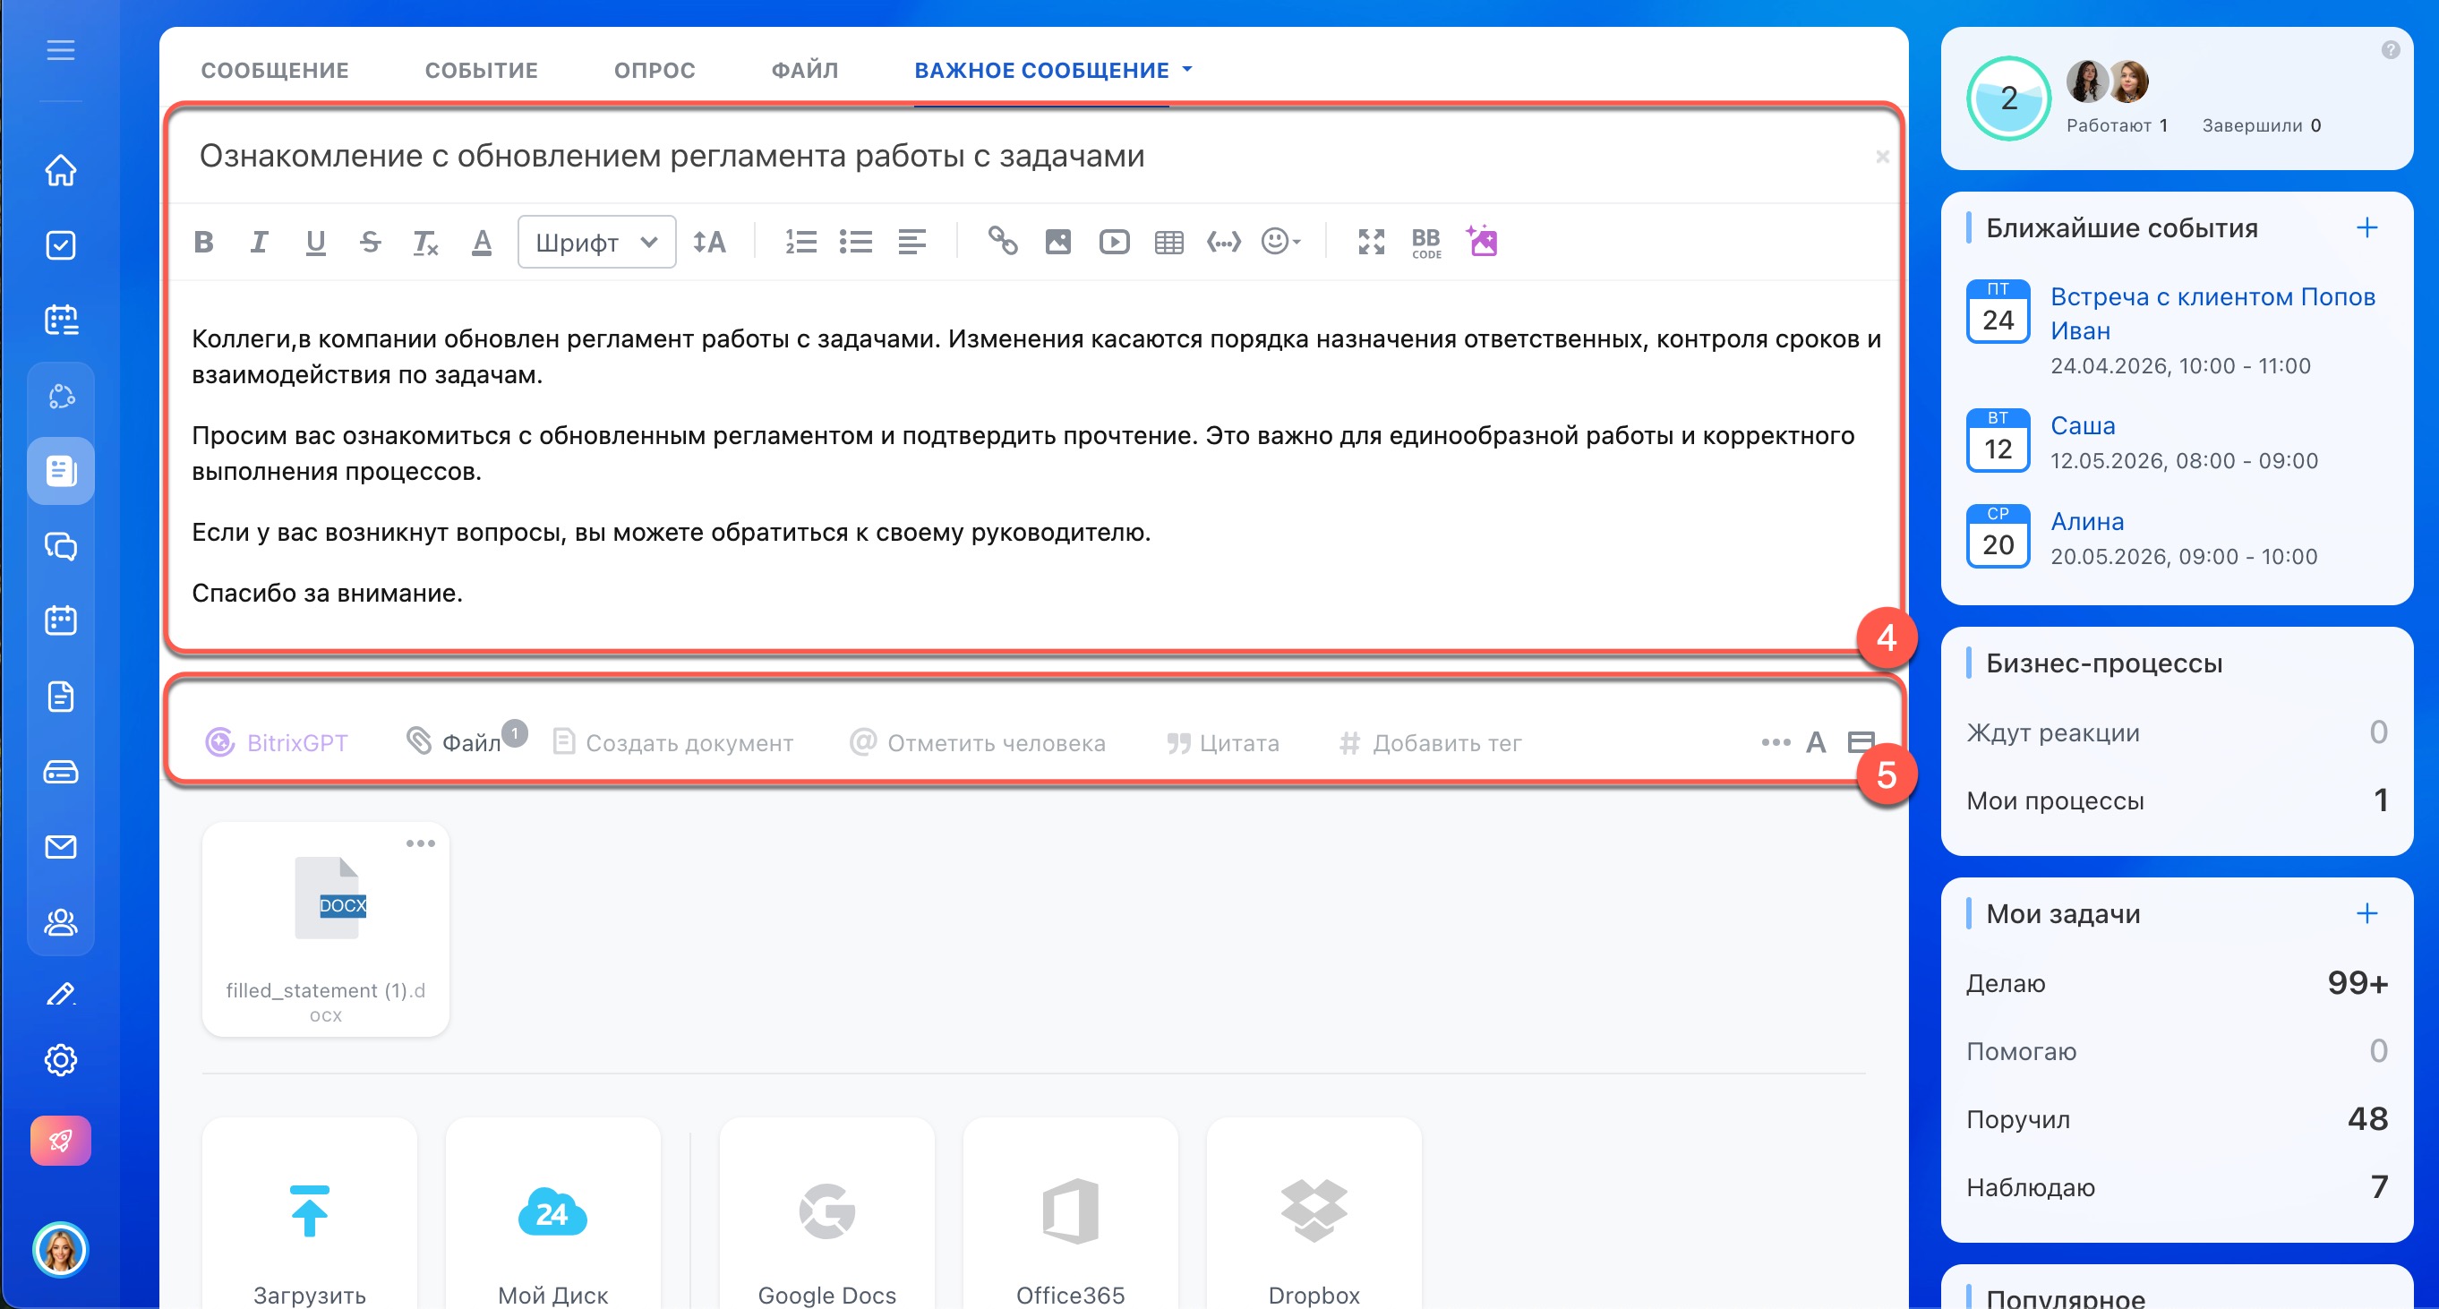Toggle underline text formatting
The height and width of the screenshot is (1309, 2439).
coord(315,243)
